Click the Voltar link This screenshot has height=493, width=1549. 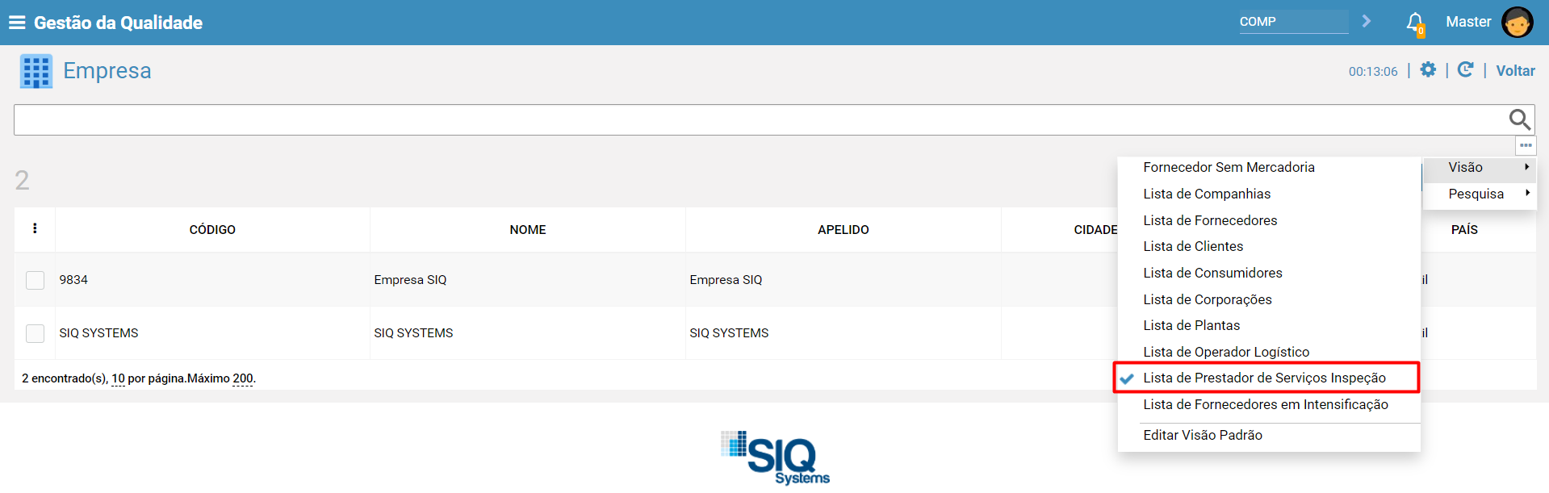click(x=1515, y=71)
